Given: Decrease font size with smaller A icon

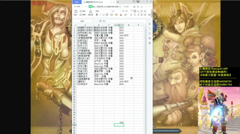Looking at the screenshot, I should click(127, 11).
